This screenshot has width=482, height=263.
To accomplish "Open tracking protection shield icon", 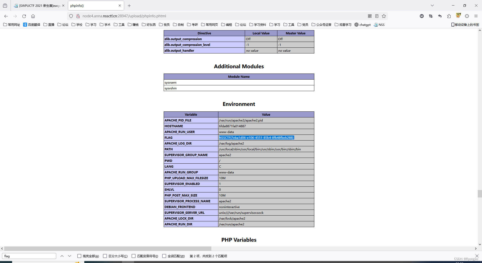I will click(x=71, y=16).
